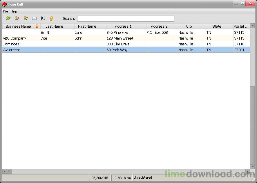The height and width of the screenshot is (183, 257).
Task: Click the gold padlock icon
Action: (x=51, y=18)
